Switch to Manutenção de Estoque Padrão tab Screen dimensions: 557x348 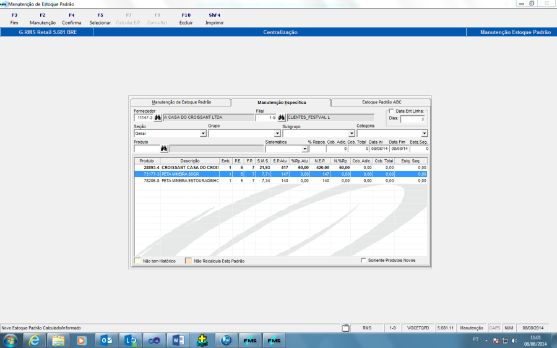coord(181,102)
